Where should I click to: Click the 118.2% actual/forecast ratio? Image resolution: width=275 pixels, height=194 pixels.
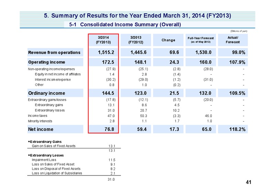tap(237, 129)
